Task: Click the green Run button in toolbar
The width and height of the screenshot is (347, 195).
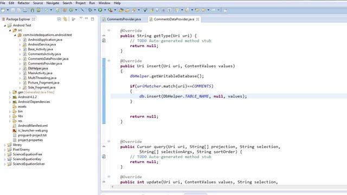Action: coord(100,10)
